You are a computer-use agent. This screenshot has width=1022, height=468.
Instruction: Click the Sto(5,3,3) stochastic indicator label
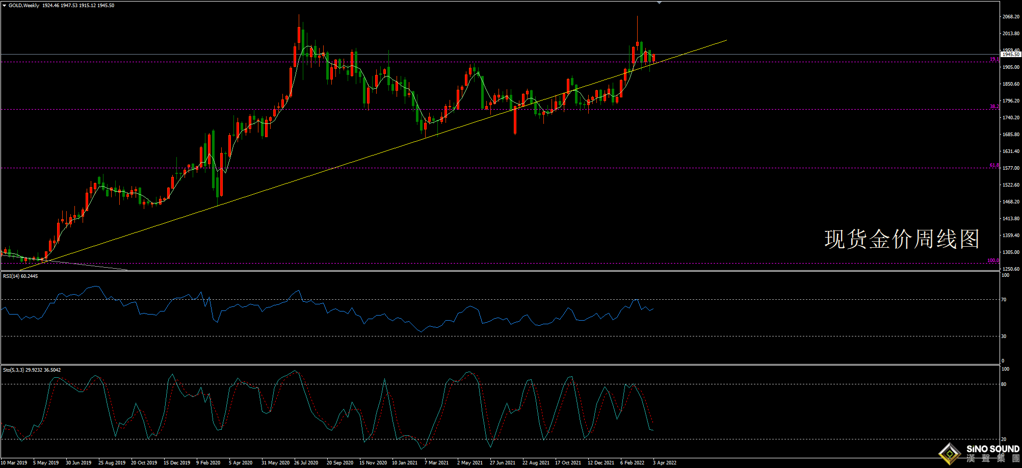click(32, 370)
